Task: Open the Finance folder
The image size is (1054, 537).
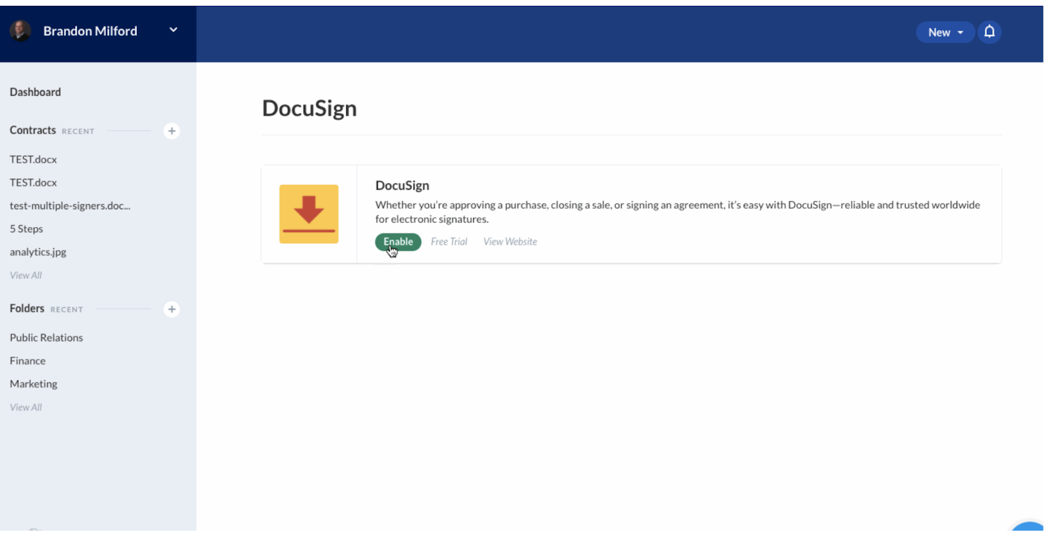Action: pyautogui.click(x=28, y=361)
